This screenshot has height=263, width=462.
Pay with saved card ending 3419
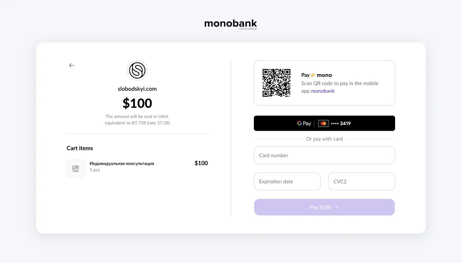pyautogui.click(x=324, y=123)
